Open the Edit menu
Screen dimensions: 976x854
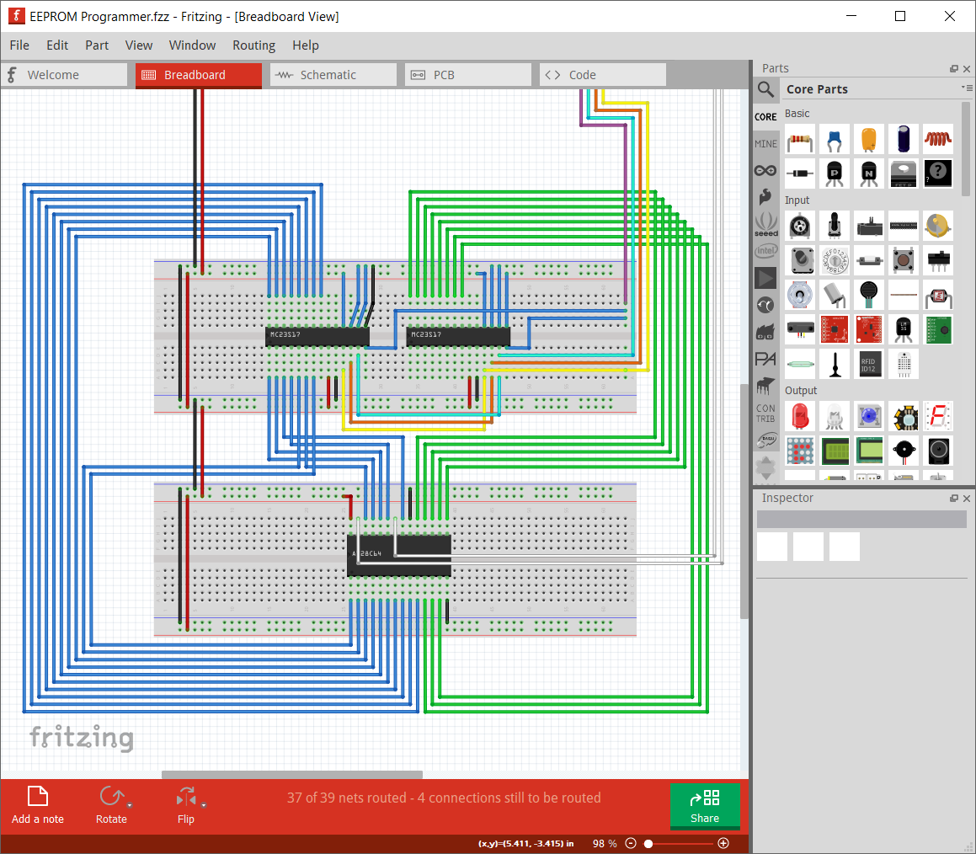click(x=57, y=45)
